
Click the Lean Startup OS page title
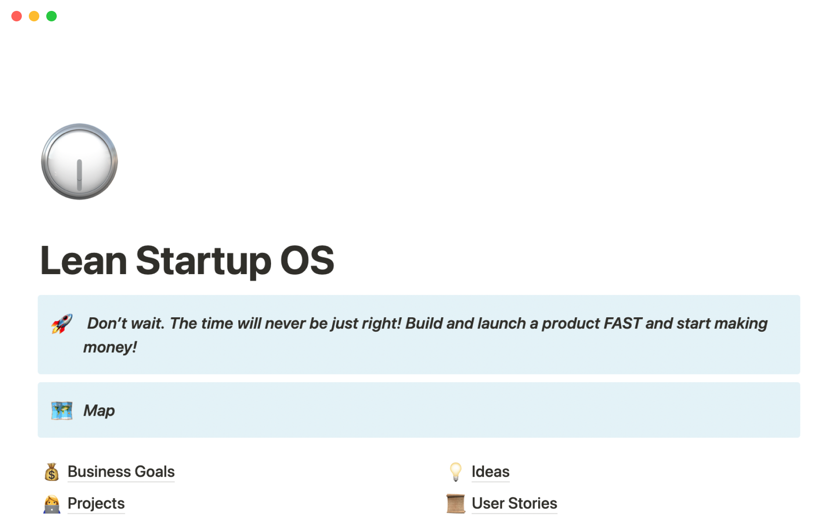pyautogui.click(x=187, y=261)
